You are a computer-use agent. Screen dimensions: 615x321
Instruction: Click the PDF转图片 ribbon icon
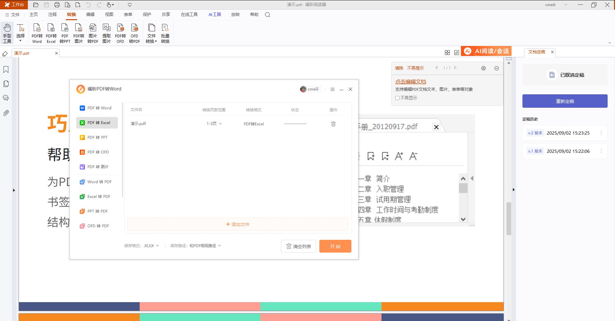tap(78, 33)
